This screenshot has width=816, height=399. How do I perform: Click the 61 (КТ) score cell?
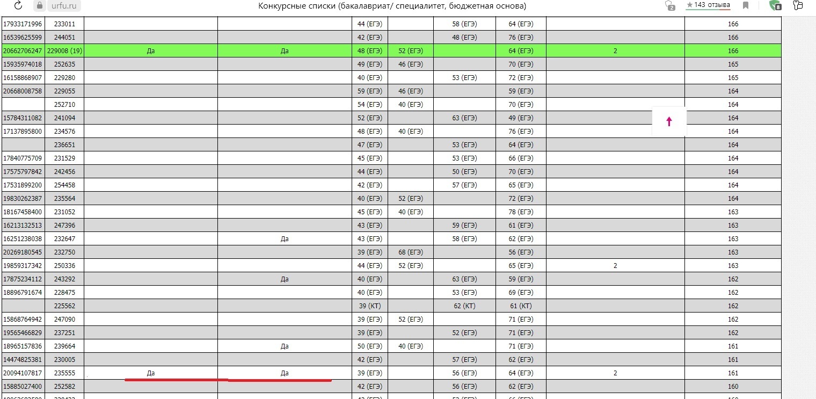[521, 306]
